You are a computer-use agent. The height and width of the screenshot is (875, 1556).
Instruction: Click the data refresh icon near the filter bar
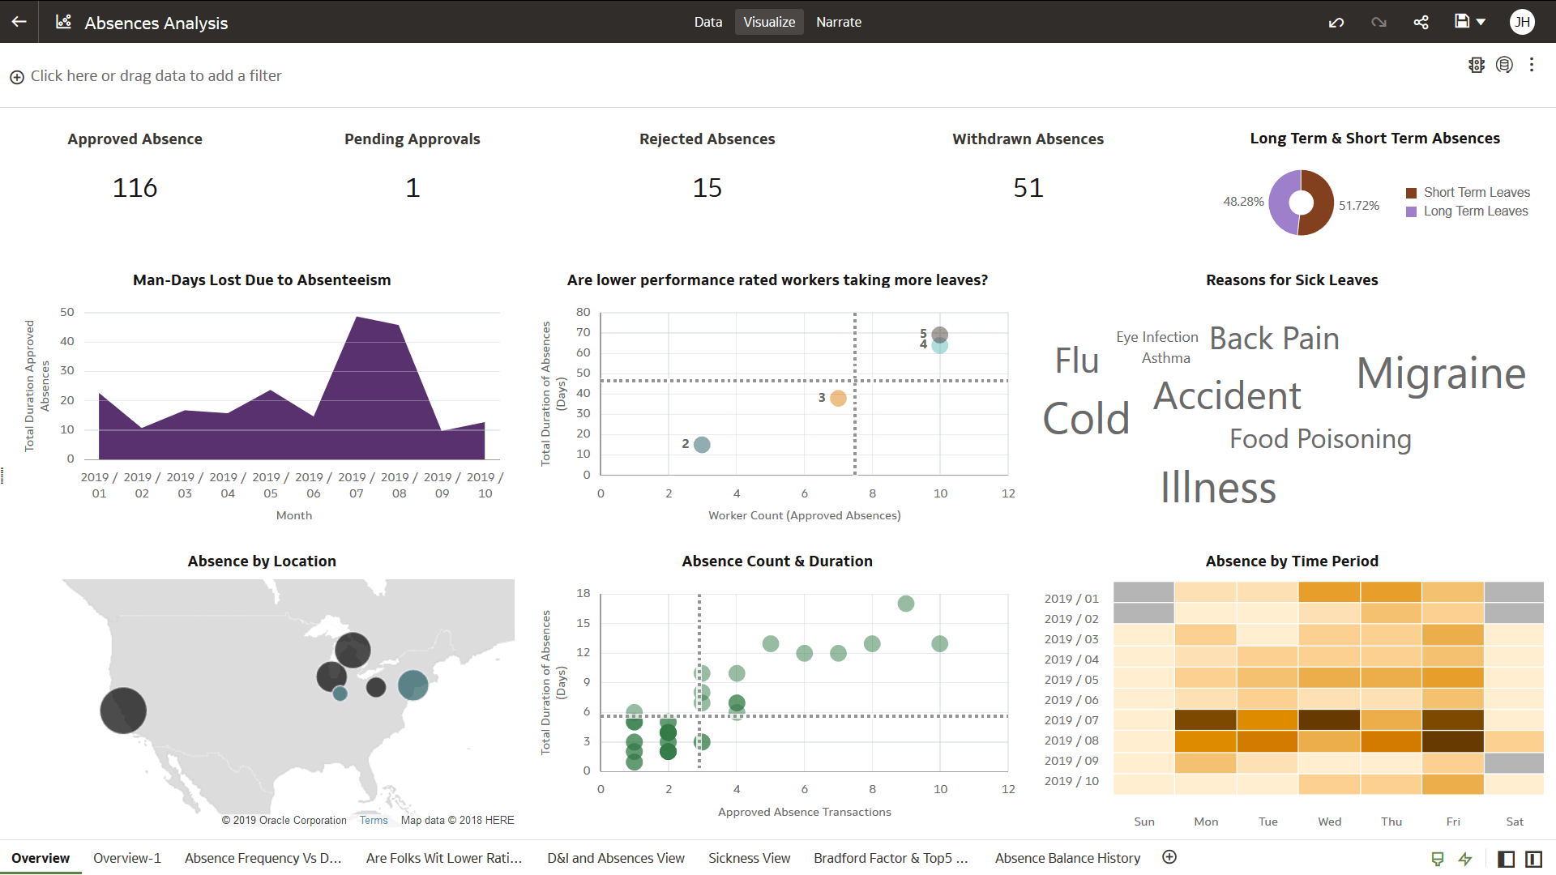[x=1505, y=65]
